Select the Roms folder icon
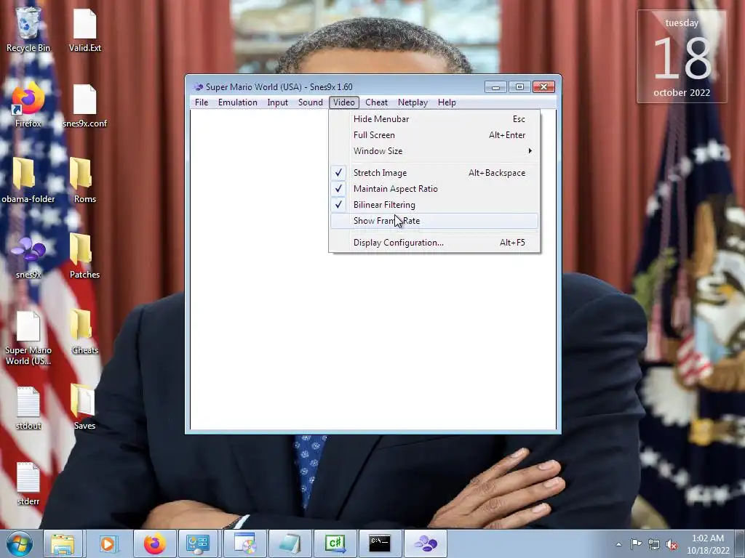This screenshot has width=745, height=558. tap(84, 180)
